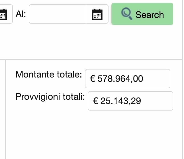Click the 25.143,29 amount text
The image size is (184, 159).
click(x=121, y=101)
